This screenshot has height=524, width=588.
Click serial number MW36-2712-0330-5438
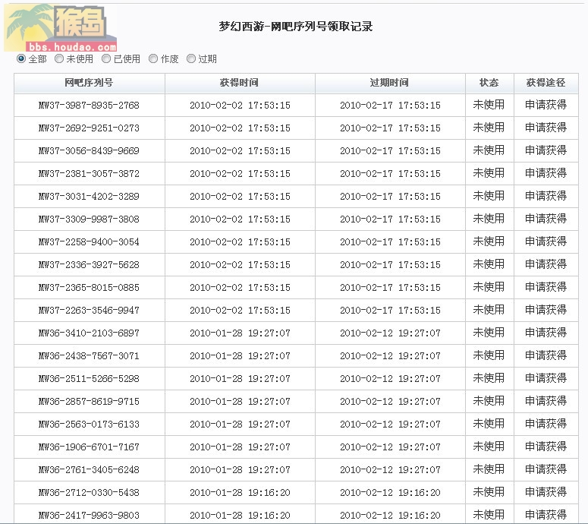pos(89,492)
